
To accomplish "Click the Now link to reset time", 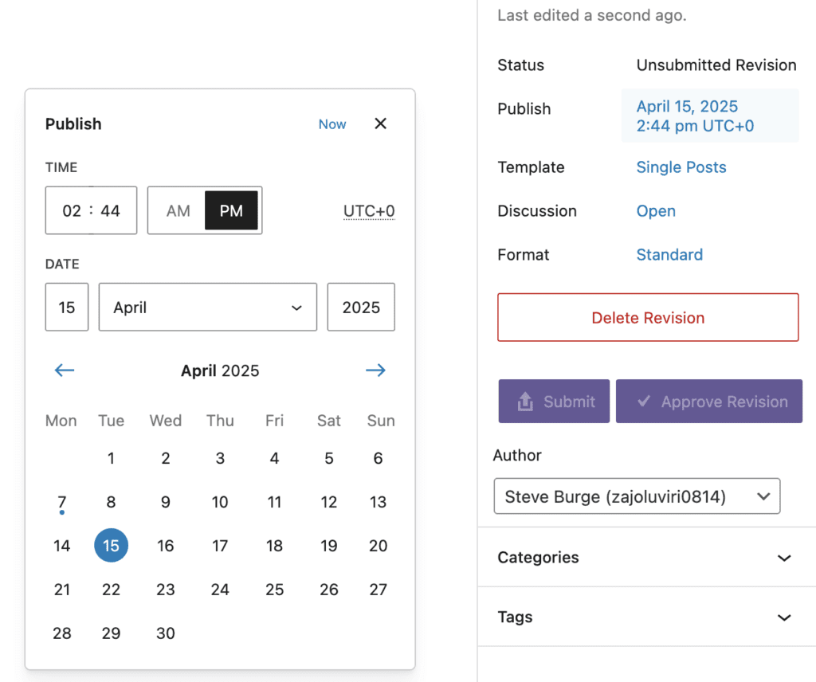I will 332,124.
